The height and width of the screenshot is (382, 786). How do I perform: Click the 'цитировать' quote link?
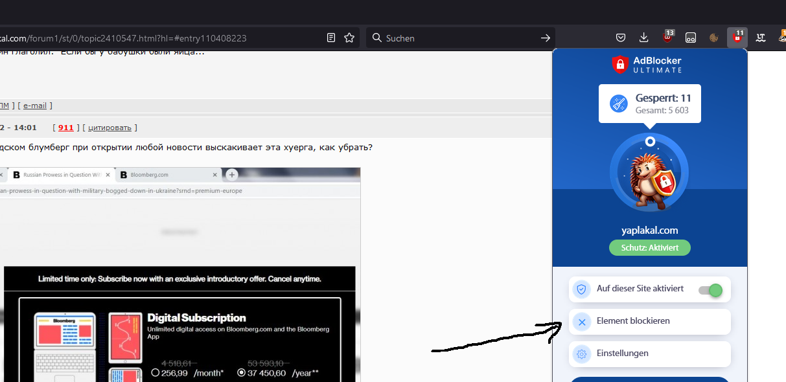(110, 128)
